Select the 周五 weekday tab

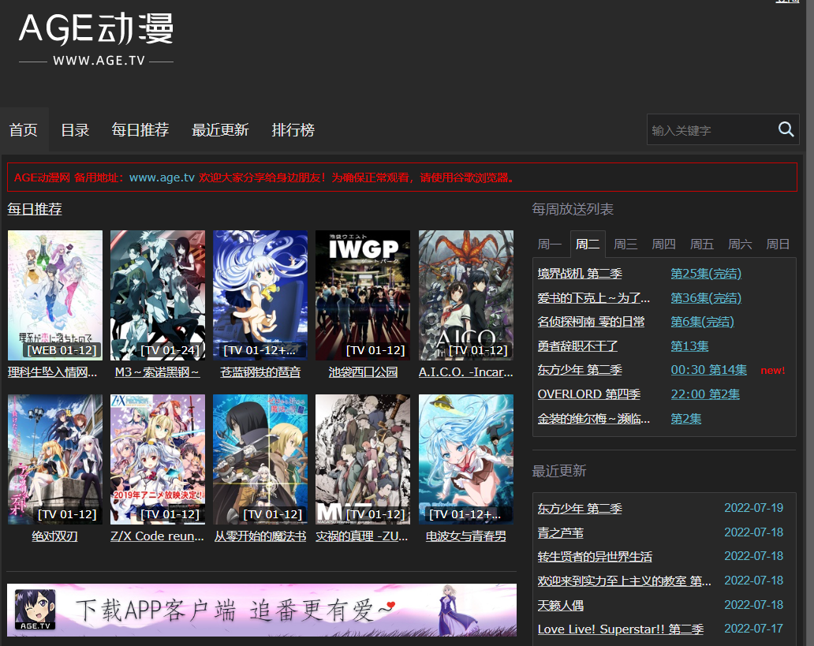(x=702, y=245)
